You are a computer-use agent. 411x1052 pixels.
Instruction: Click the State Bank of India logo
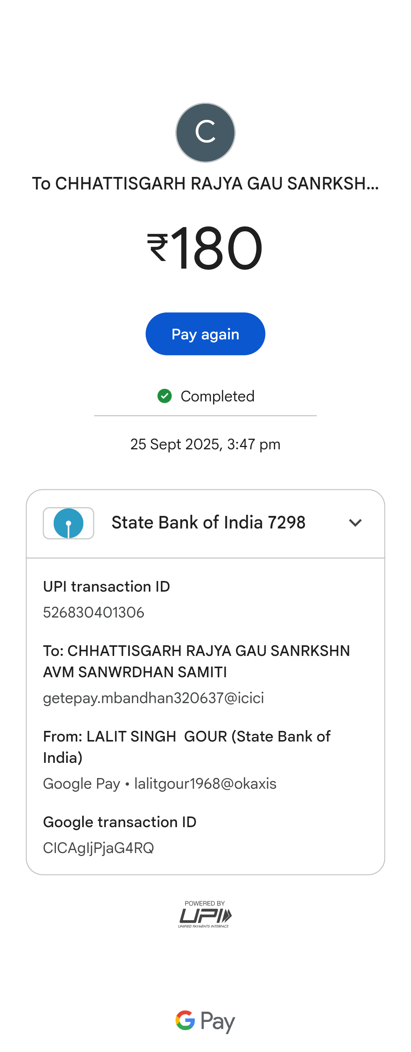(68, 523)
